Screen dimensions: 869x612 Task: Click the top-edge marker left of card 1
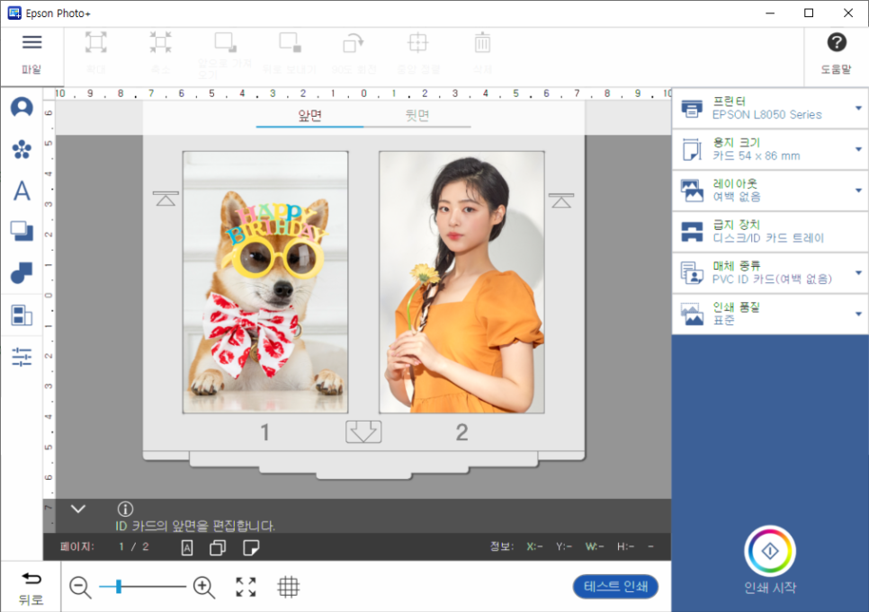click(166, 199)
